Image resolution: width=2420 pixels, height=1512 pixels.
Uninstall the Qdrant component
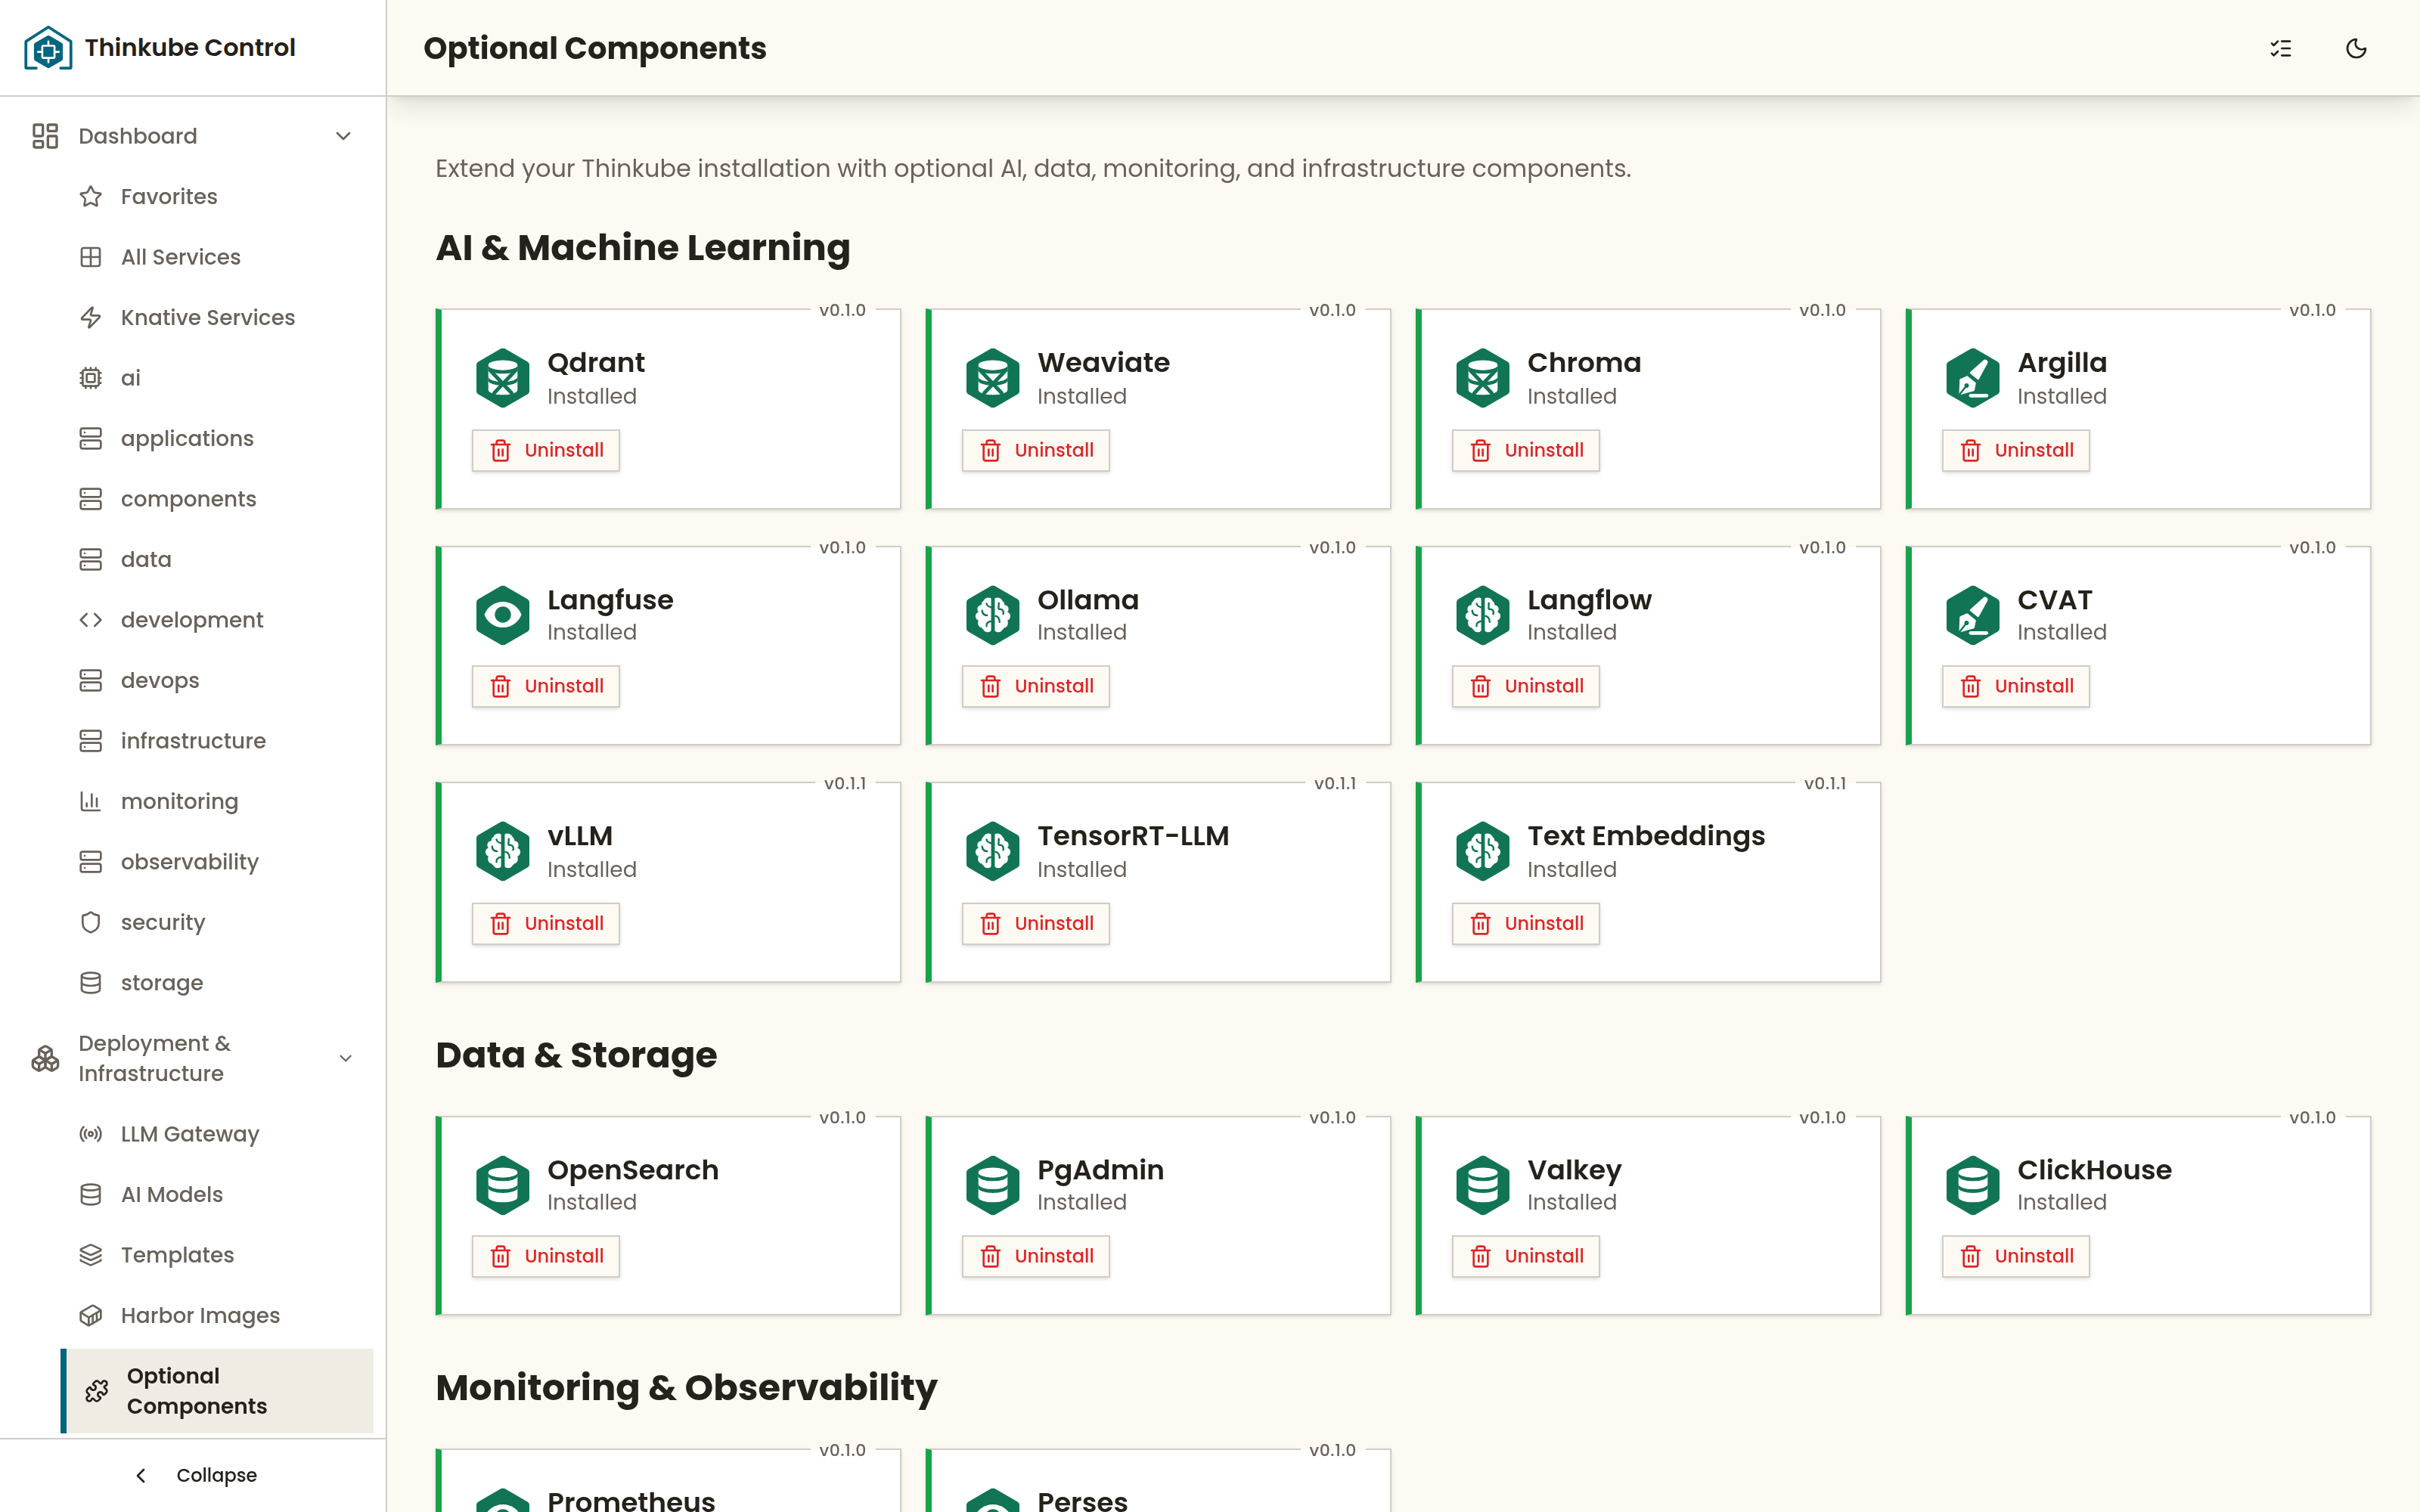[546, 450]
